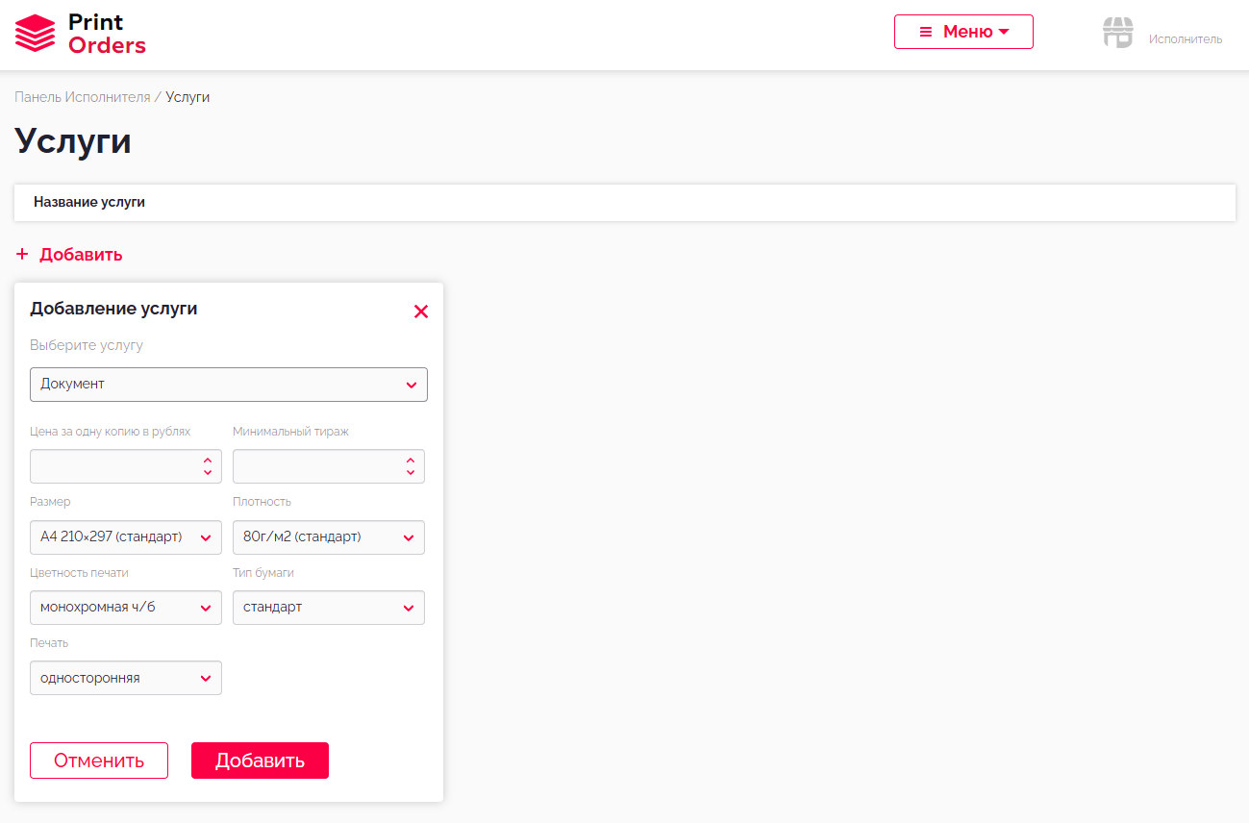Open the Меню dropdown button

[x=963, y=32]
